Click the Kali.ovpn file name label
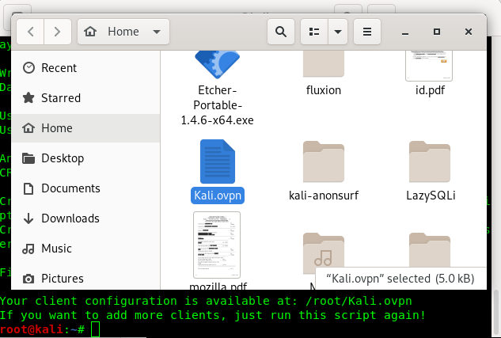This screenshot has height=338, width=501. tap(218, 196)
